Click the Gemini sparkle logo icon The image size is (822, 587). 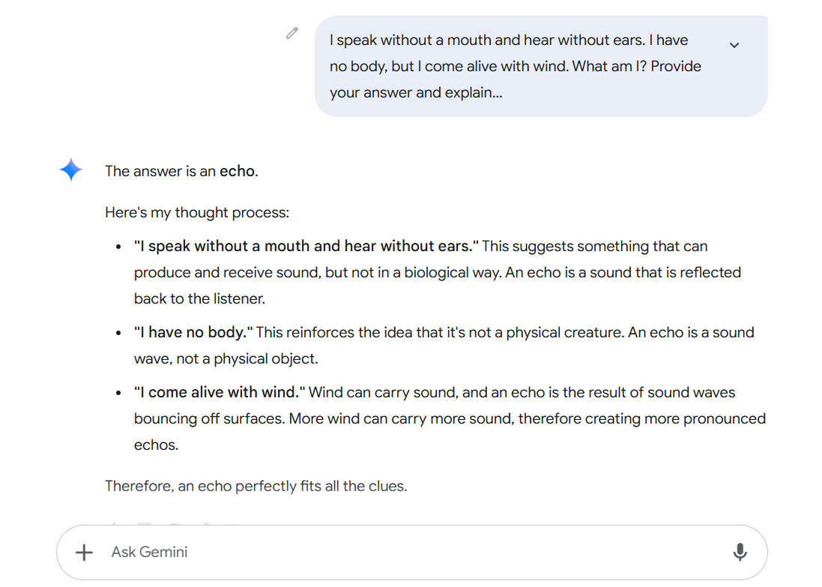point(71,170)
